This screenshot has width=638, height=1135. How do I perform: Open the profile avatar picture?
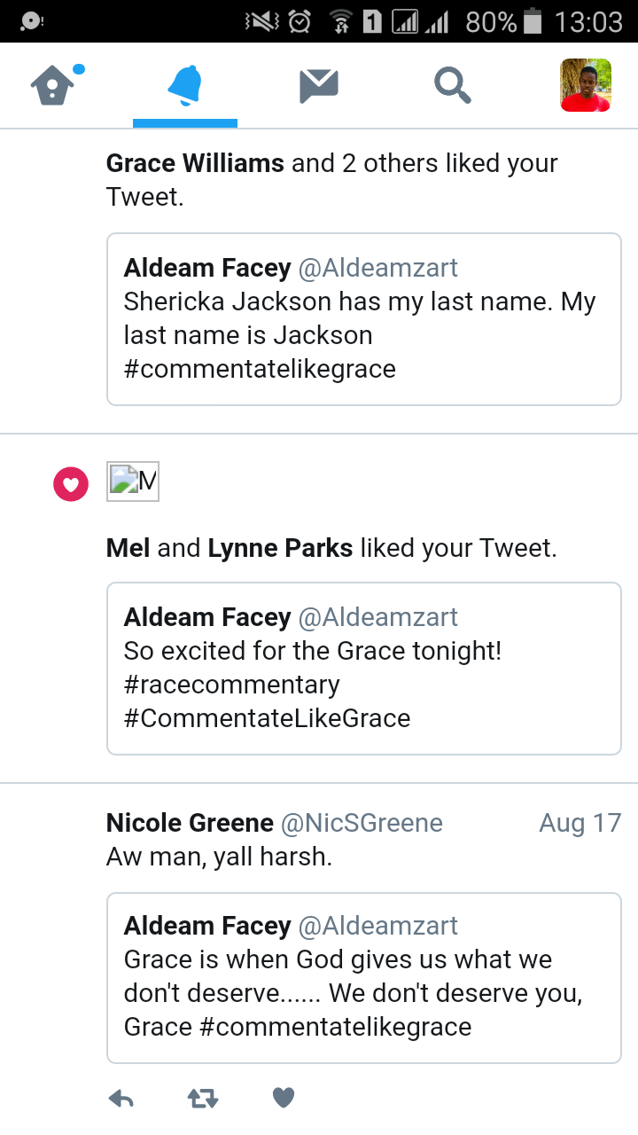click(x=586, y=85)
